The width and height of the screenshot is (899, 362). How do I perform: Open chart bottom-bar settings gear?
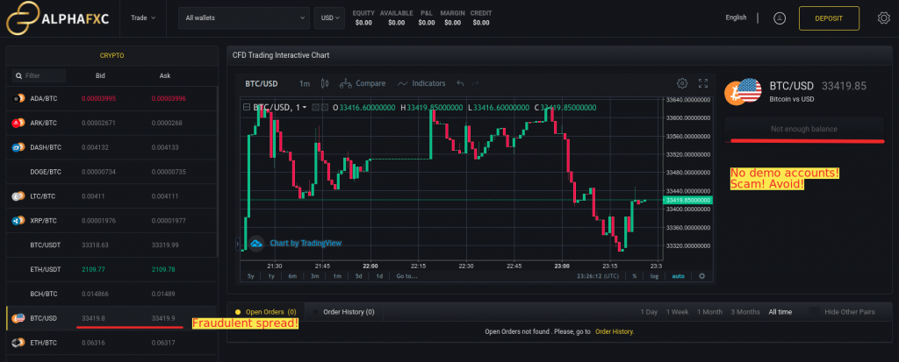(x=701, y=276)
